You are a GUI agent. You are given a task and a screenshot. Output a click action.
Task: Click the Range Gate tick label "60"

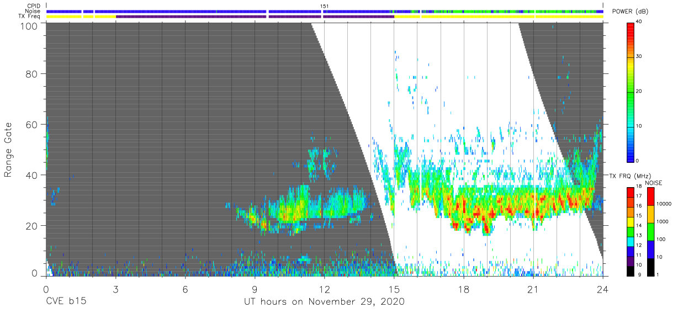(x=31, y=125)
